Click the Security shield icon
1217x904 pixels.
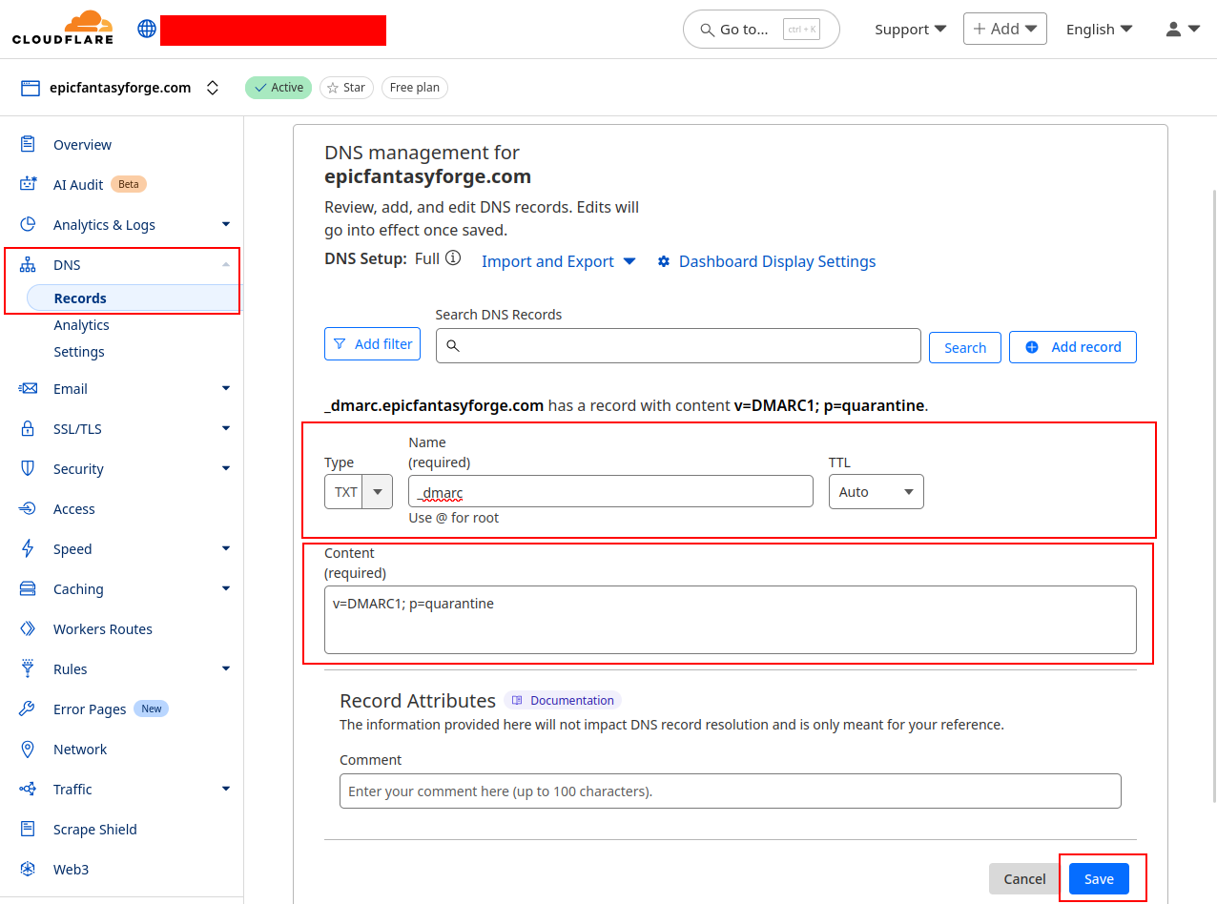tap(28, 468)
